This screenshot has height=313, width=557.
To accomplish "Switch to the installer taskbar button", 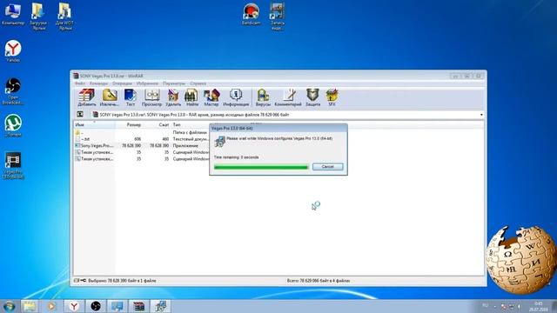I will (160, 306).
